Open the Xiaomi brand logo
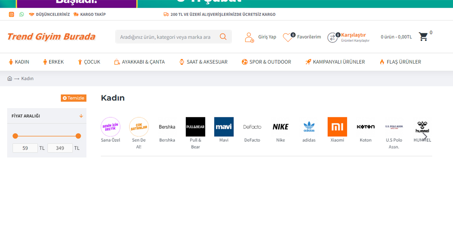 pyautogui.click(x=337, y=127)
